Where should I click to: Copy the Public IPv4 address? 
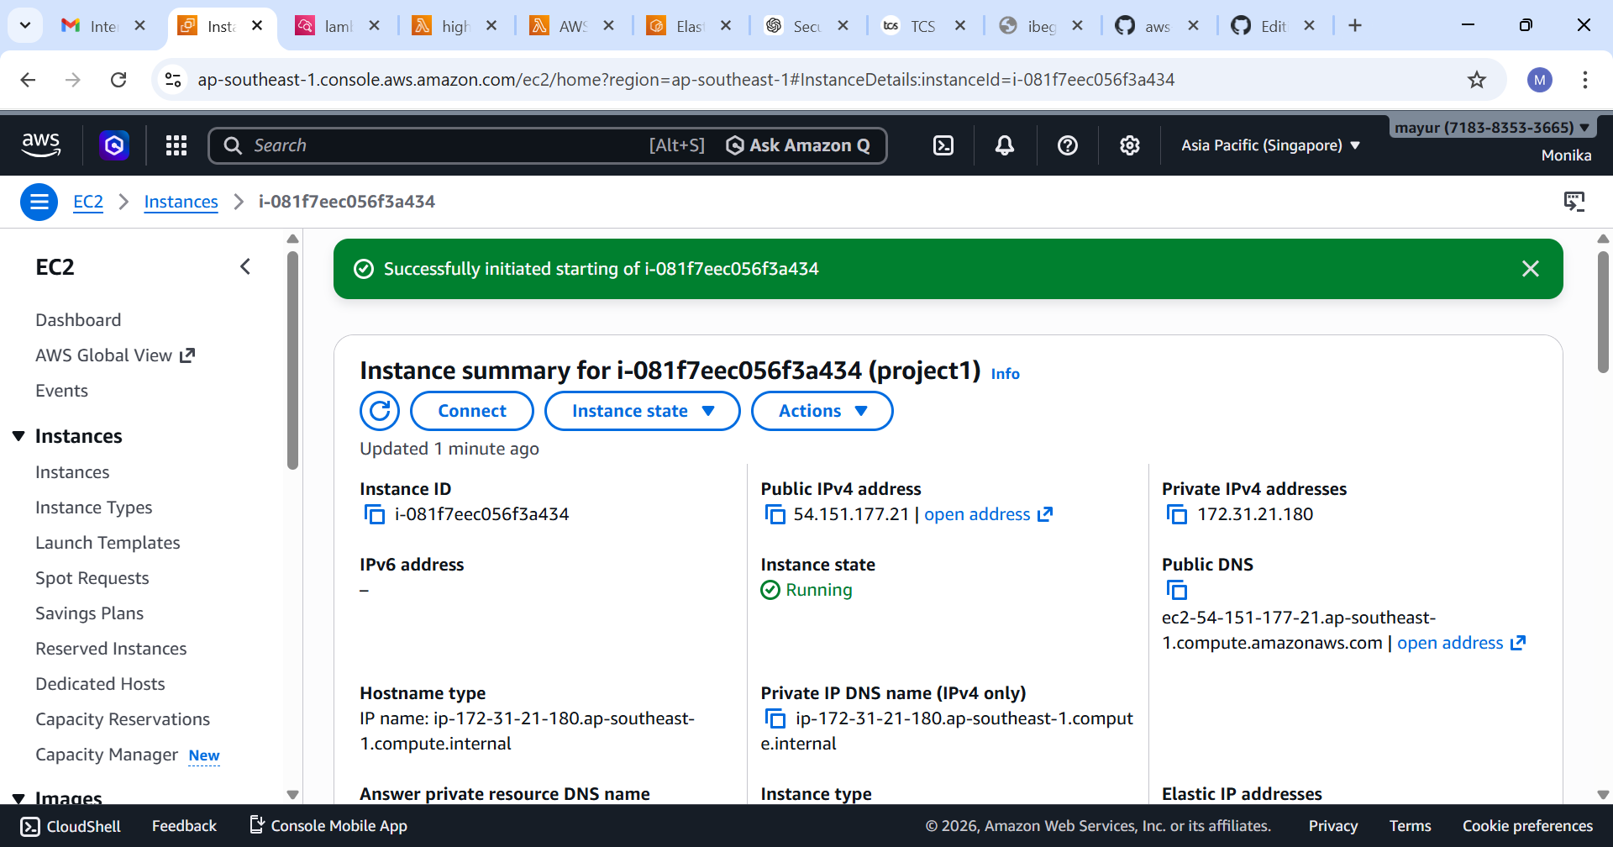point(775,513)
